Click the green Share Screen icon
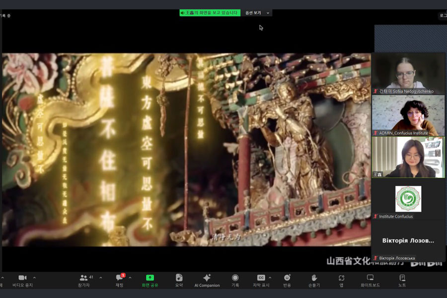Image resolution: width=447 pixels, height=298 pixels. tap(149, 278)
